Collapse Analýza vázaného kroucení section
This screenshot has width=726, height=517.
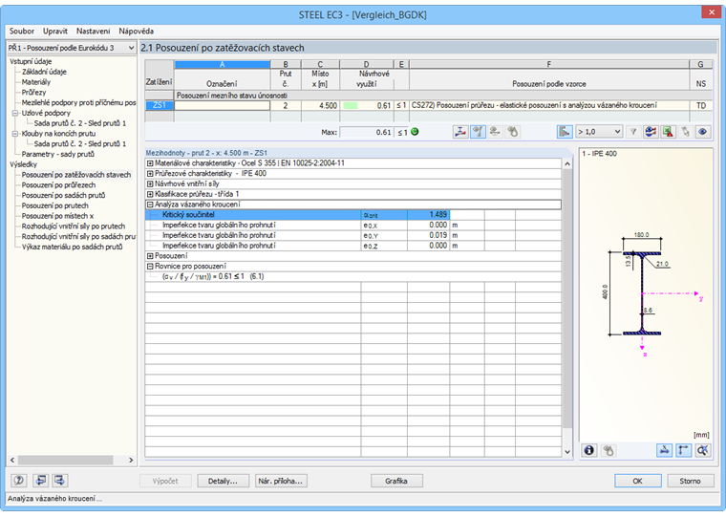tap(150, 205)
